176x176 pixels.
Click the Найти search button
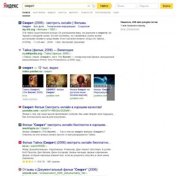point(104,6)
